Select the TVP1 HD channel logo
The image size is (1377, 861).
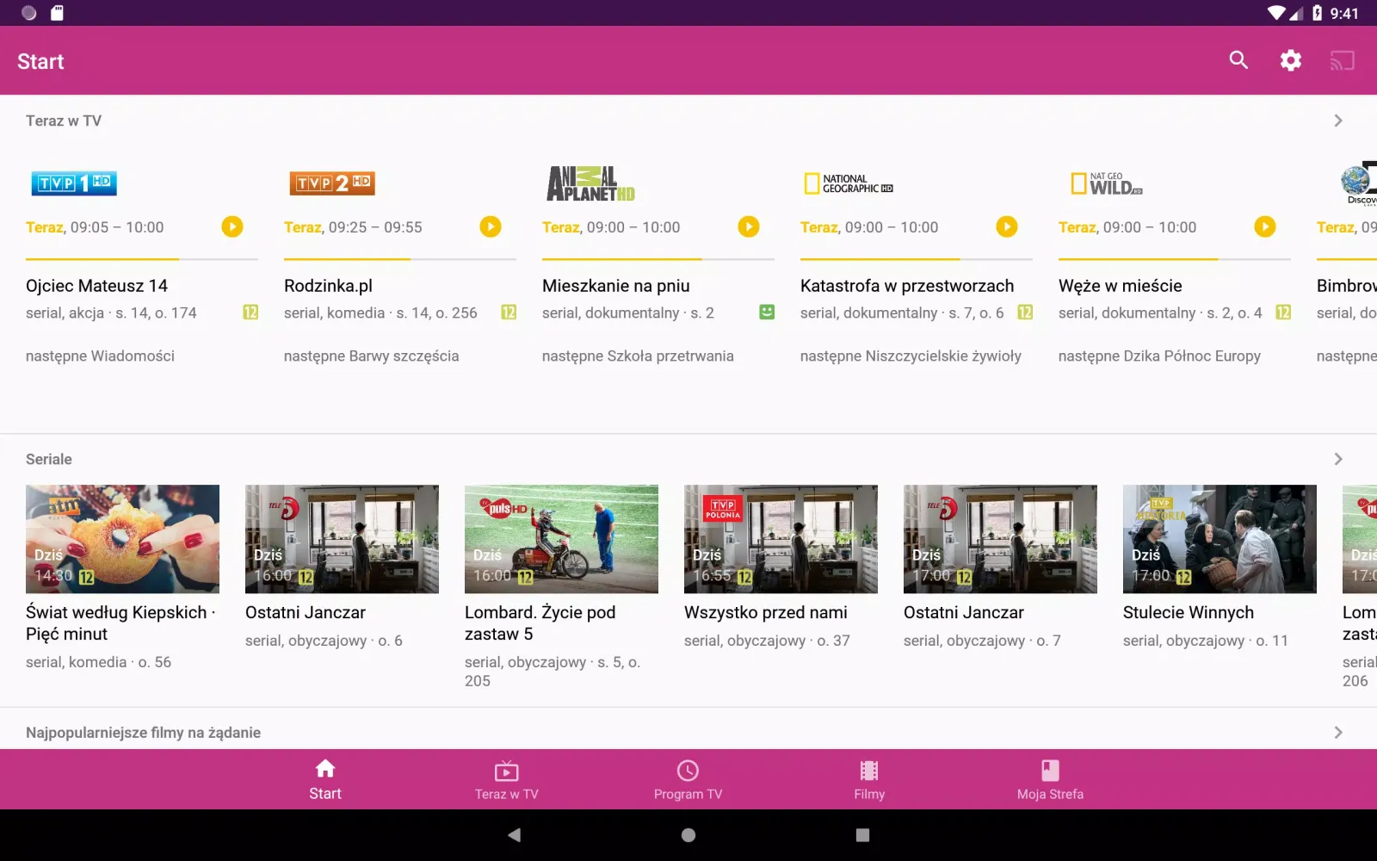click(x=74, y=183)
